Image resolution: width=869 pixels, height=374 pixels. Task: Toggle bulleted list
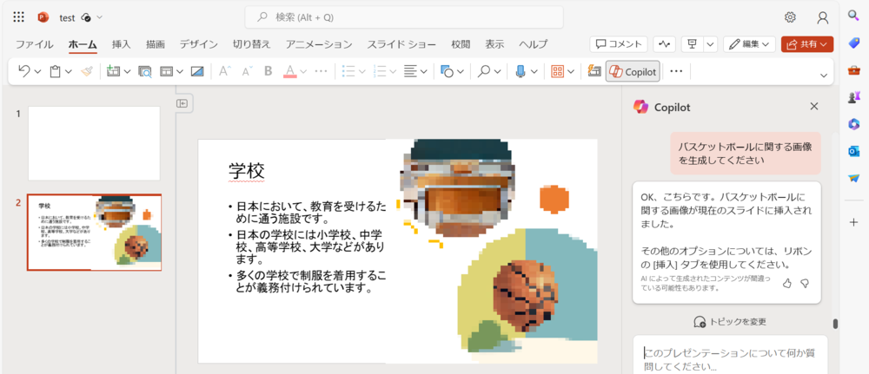(348, 71)
